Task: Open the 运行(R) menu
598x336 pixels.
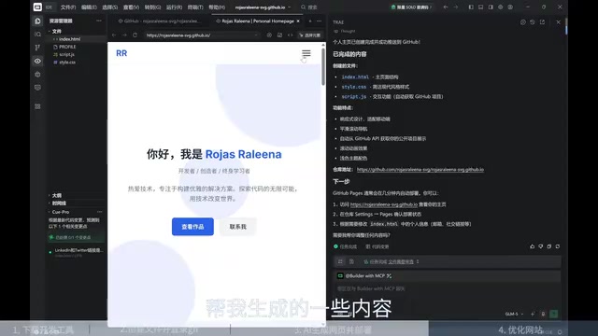Action: (174, 7)
